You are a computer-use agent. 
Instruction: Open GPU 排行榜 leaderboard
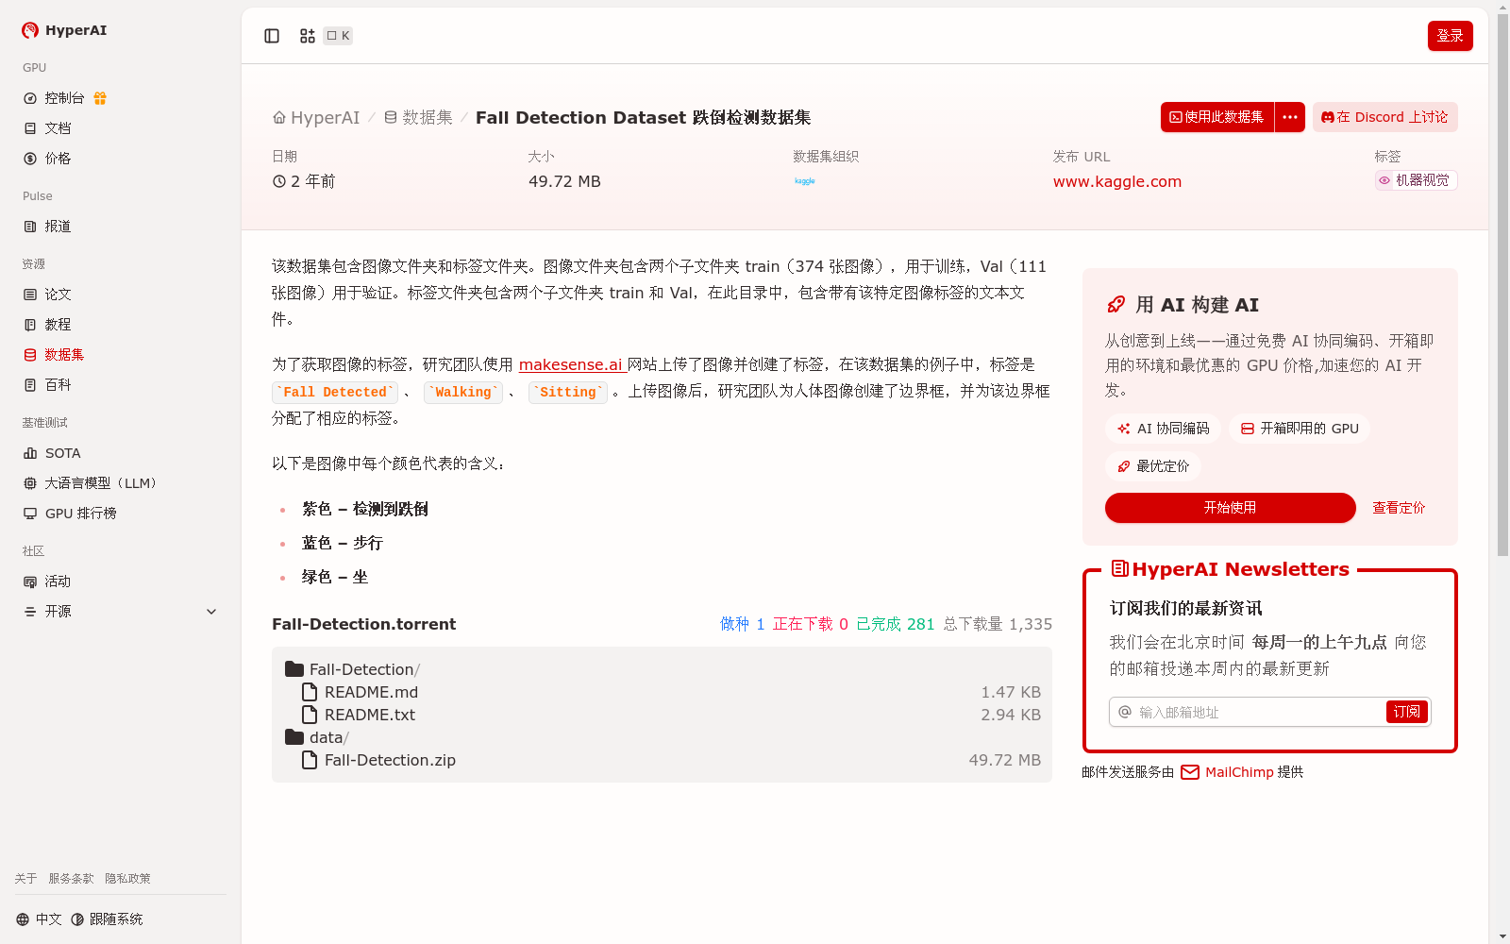pyautogui.click(x=70, y=514)
